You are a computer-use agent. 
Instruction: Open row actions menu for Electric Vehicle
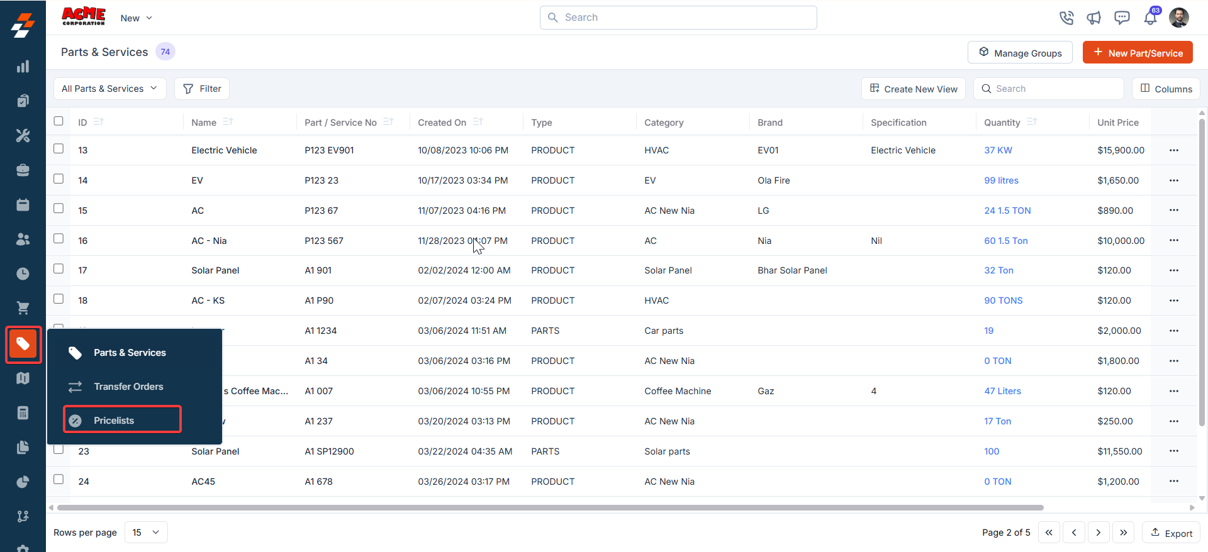click(1174, 150)
